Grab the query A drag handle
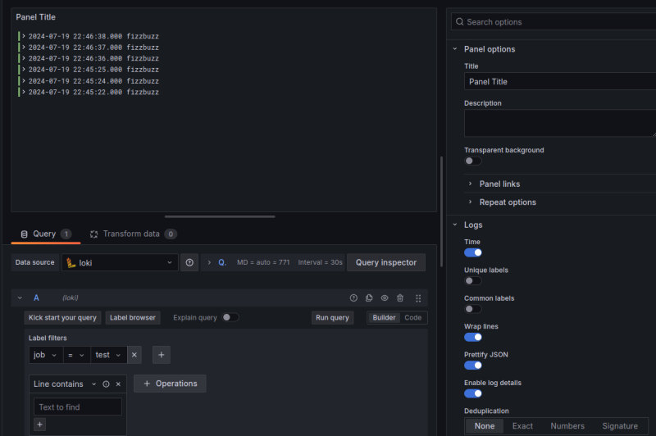Image resolution: width=656 pixels, height=436 pixels. tap(418, 298)
